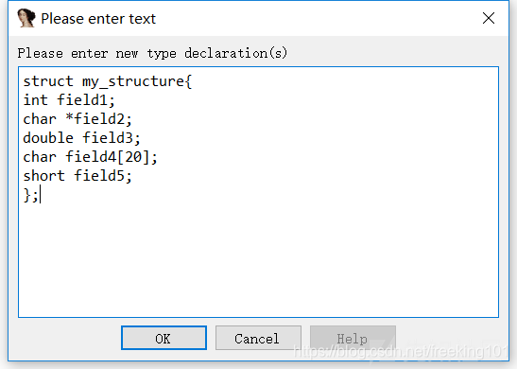This screenshot has height=369, width=517.
Task: Click the OK button
Action: (x=164, y=338)
